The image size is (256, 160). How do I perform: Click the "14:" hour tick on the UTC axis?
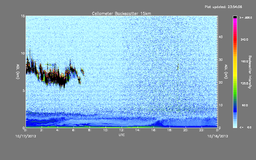tap(138, 130)
